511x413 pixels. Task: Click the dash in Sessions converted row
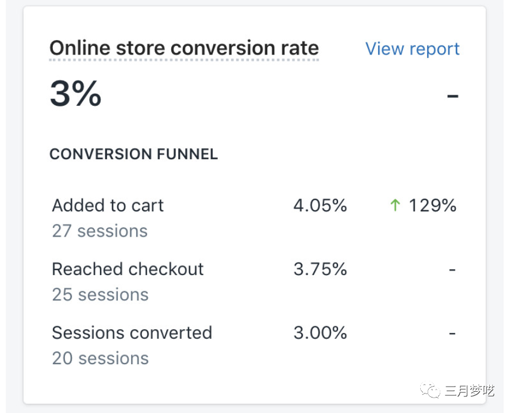click(x=452, y=333)
